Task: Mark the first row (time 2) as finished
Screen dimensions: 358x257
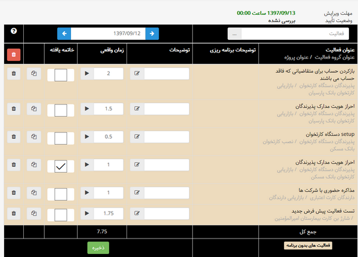Action: tap(61, 75)
